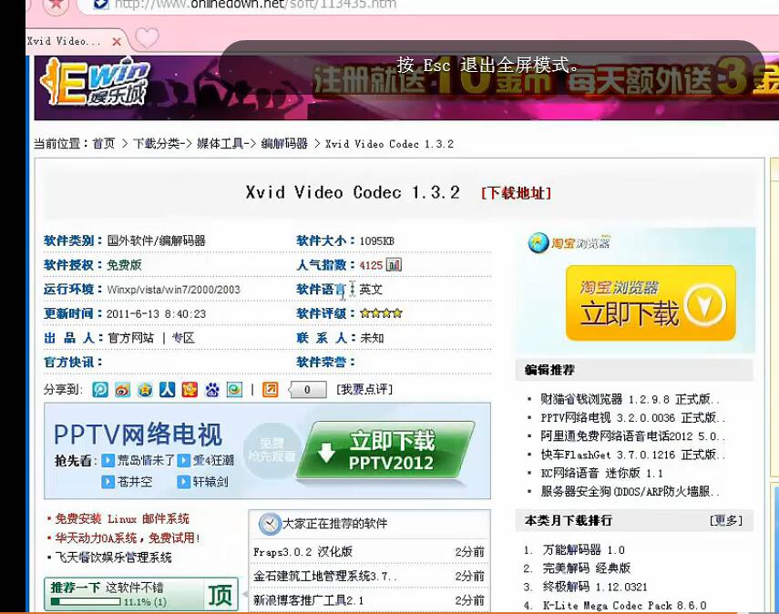Click the update time 2011-6-13 8:40:23
Viewport: 779px width, 614px height.
coord(156,314)
